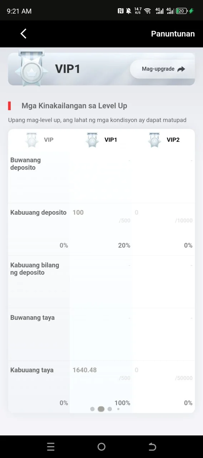Tap the VIP1 20% deposit progress
203x458 pixels.
124,245
